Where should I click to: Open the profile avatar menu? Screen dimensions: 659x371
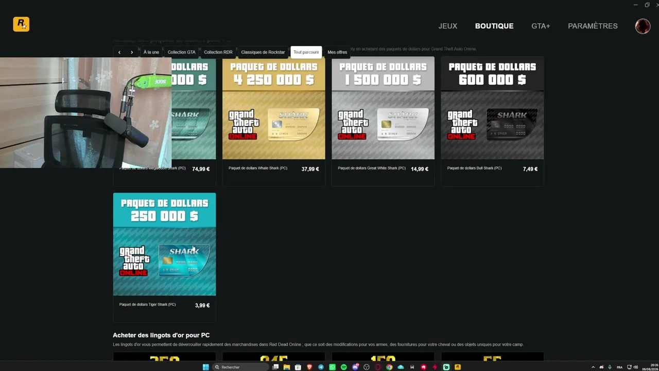(x=643, y=26)
